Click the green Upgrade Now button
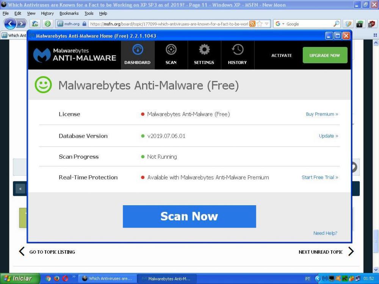The width and height of the screenshot is (379, 284). tap(325, 55)
